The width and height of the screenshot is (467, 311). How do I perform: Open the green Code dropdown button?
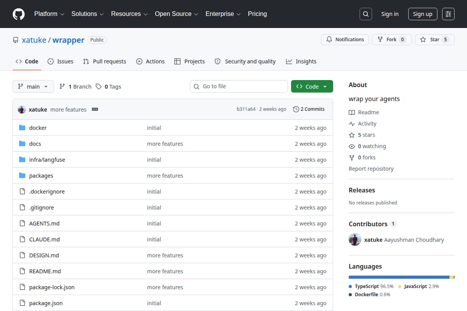click(312, 86)
